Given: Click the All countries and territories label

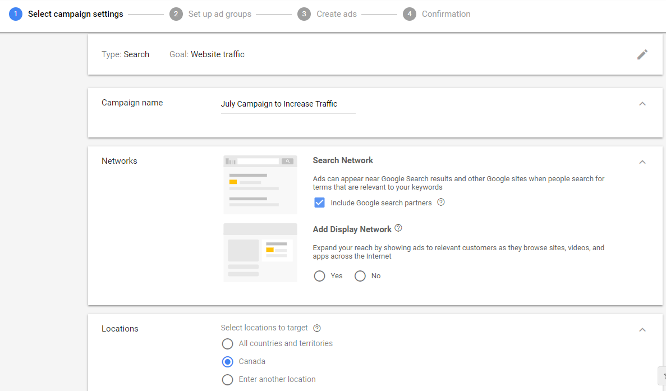Looking at the screenshot, I should click(286, 343).
